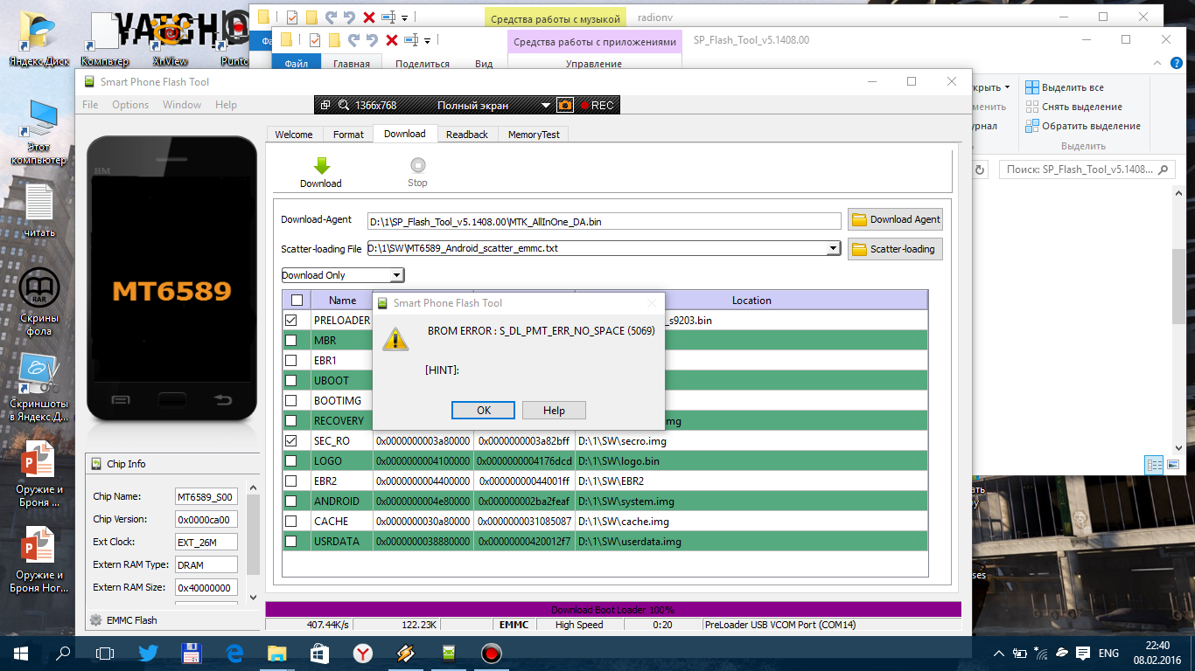Viewport: 1195px width, 671px height.
Task: Open the Скрины фола RAR archive
Action: click(x=39, y=301)
